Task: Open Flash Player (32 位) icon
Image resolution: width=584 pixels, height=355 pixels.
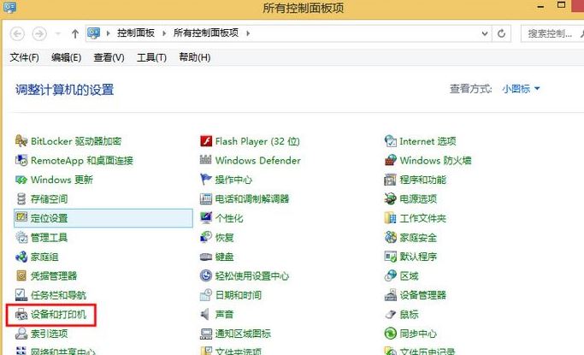Action: pos(206,141)
